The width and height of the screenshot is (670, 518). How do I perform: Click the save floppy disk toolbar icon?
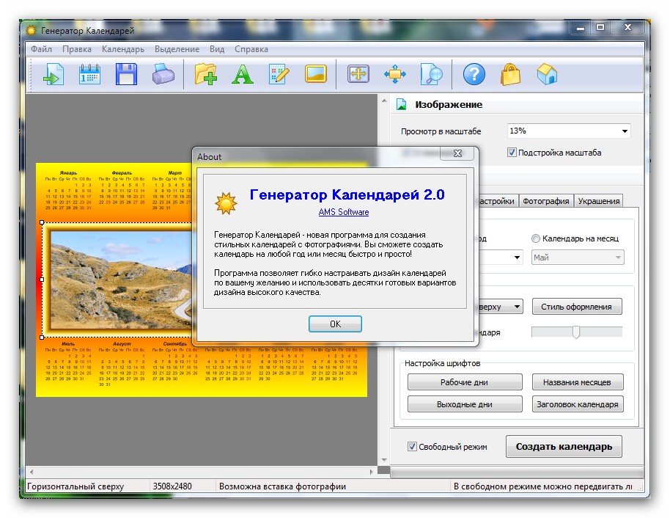coord(127,74)
